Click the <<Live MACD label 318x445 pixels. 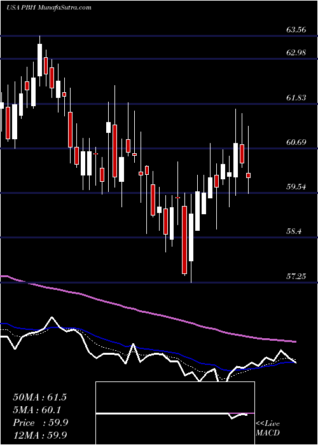coord(268,428)
